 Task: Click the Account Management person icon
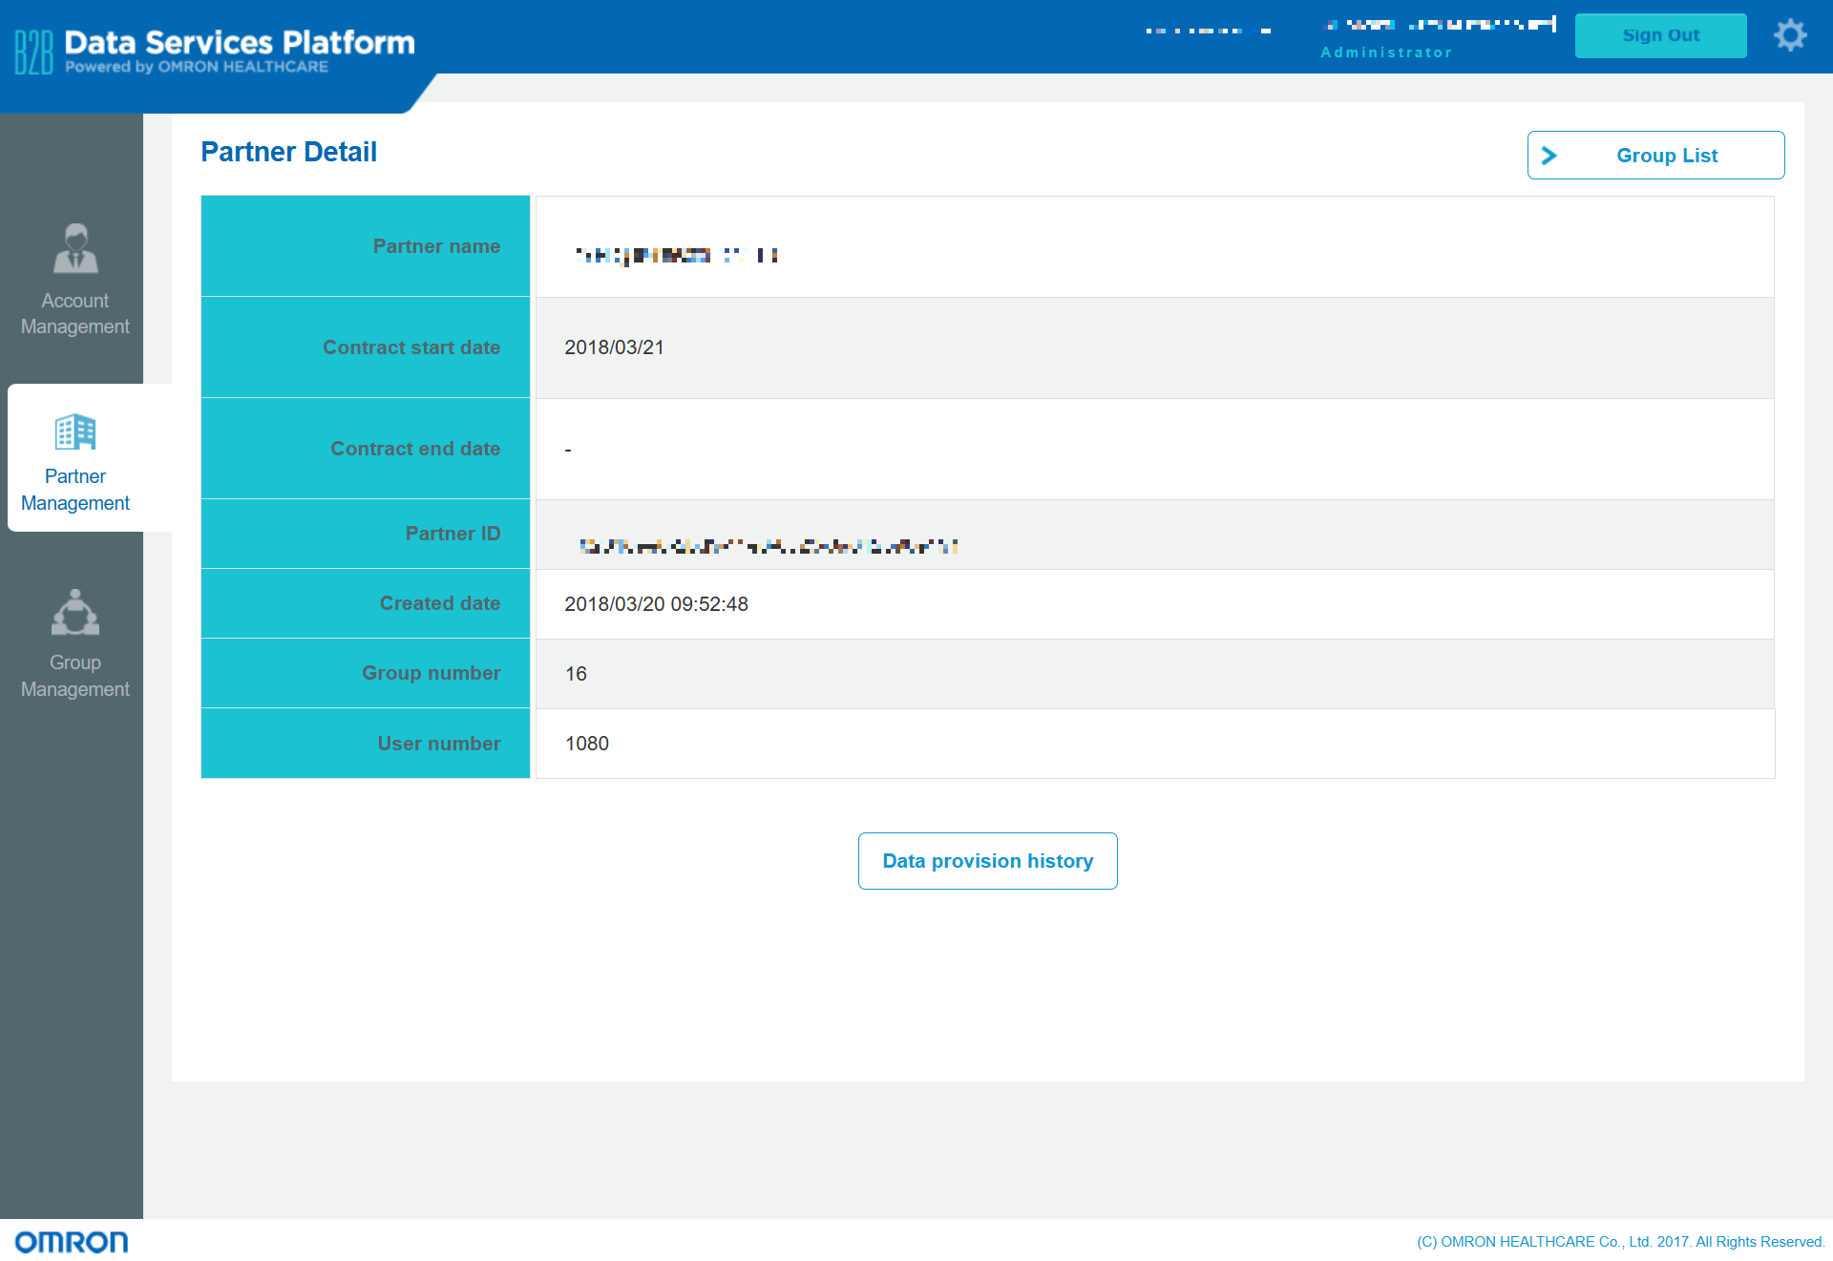[75, 248]
